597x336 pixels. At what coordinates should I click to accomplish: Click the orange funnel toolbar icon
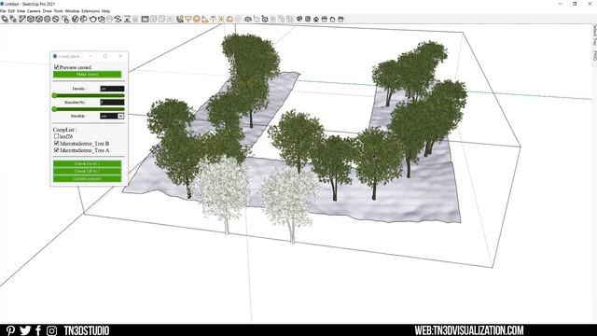pyautogui.click(x=188, y=19)
